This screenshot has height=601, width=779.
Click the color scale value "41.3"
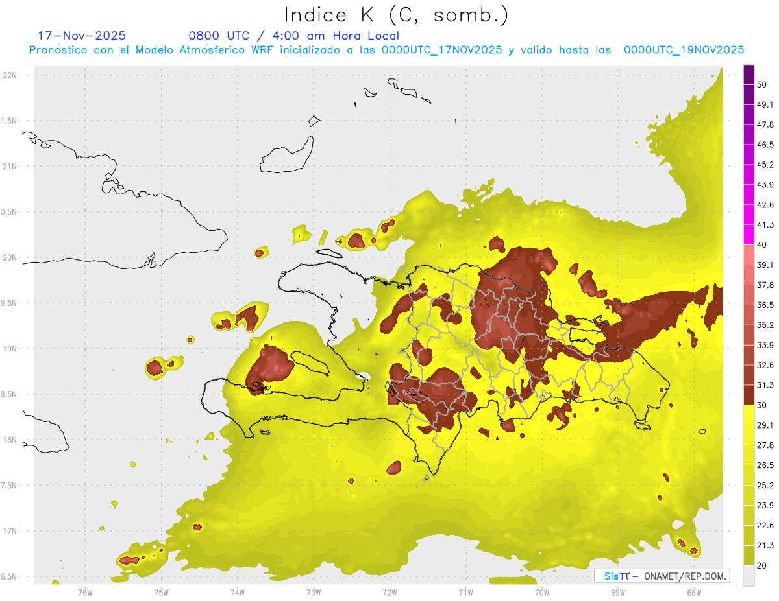coord(765,225)
